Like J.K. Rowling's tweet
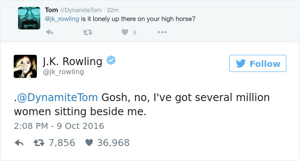 [x=89, y=143]
